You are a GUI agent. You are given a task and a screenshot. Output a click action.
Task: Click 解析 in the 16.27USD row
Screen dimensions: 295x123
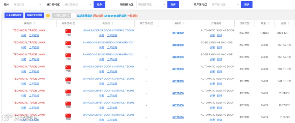213,108
